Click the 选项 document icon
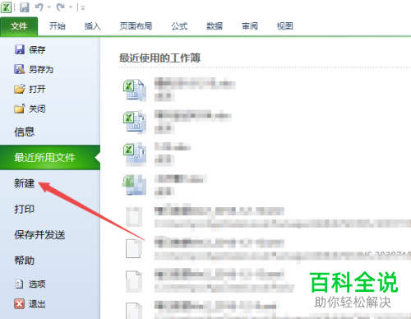 tap(19, 284)
